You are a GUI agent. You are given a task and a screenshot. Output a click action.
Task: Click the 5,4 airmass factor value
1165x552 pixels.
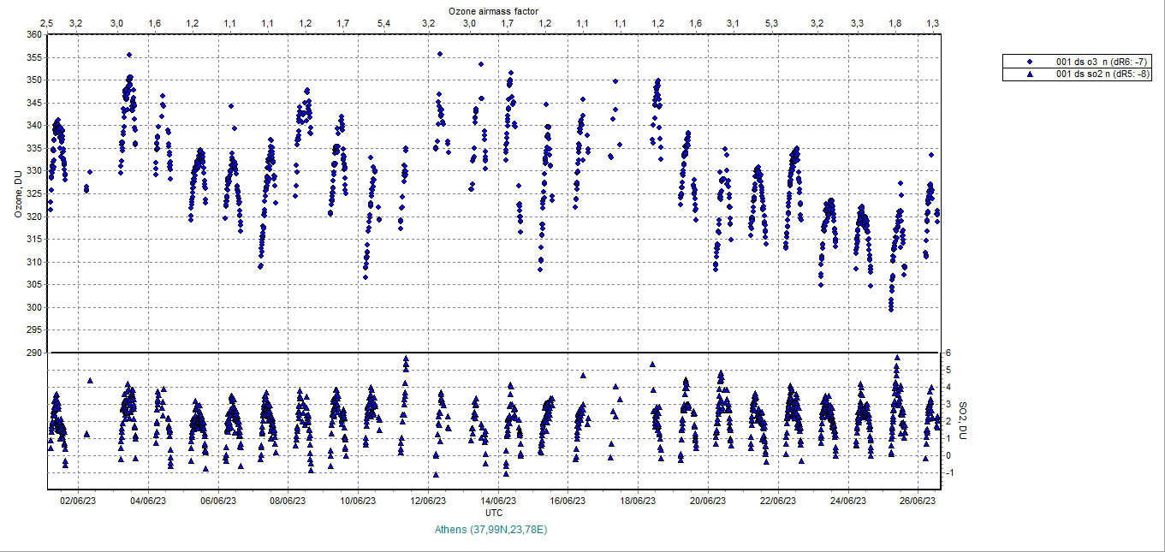point(384,22)
